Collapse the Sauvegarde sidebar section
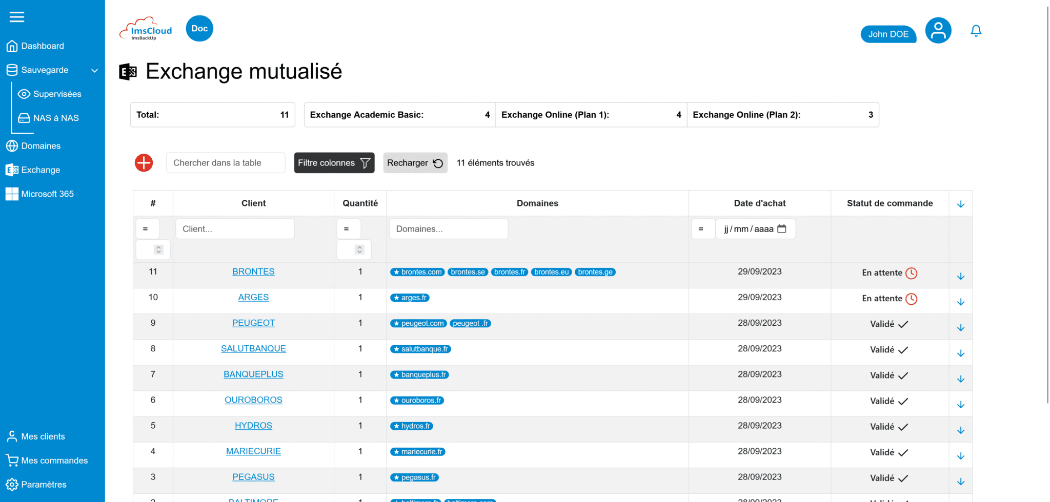The image size is (1050, 502). [94, 71]
